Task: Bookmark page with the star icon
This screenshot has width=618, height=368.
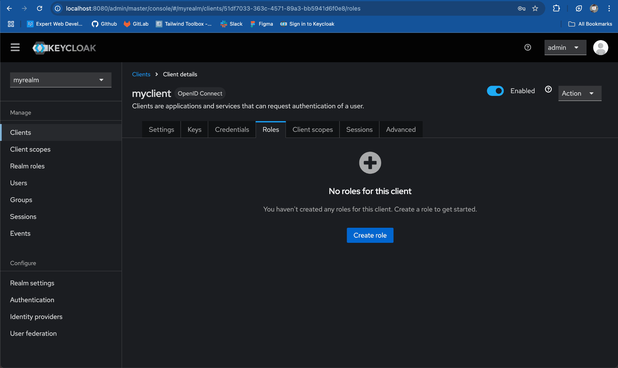Action: tap(535, 8)
